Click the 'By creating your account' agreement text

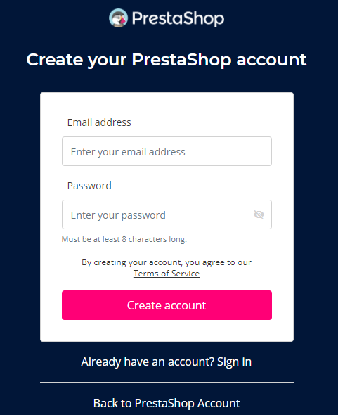point(167,262)
